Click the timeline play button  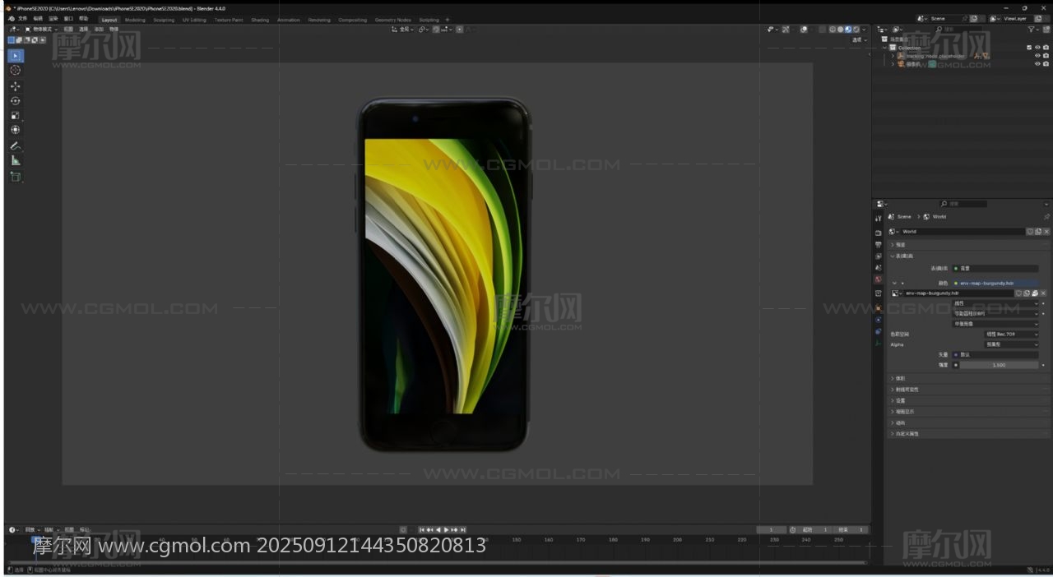tap(446, 529)
